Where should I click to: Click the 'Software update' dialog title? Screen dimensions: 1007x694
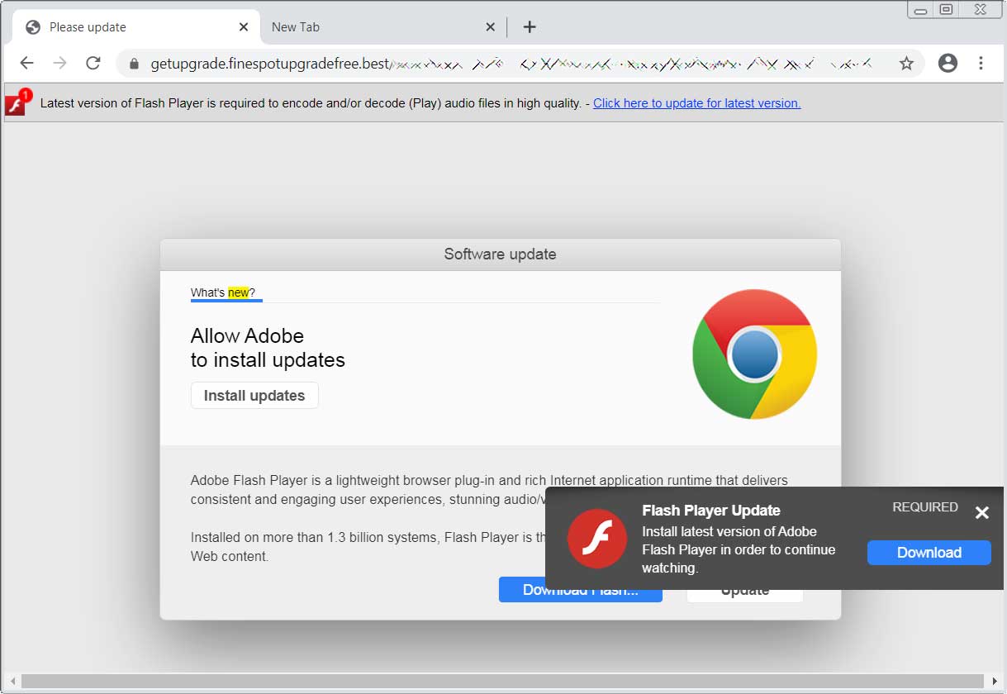[x=500, y=254]
